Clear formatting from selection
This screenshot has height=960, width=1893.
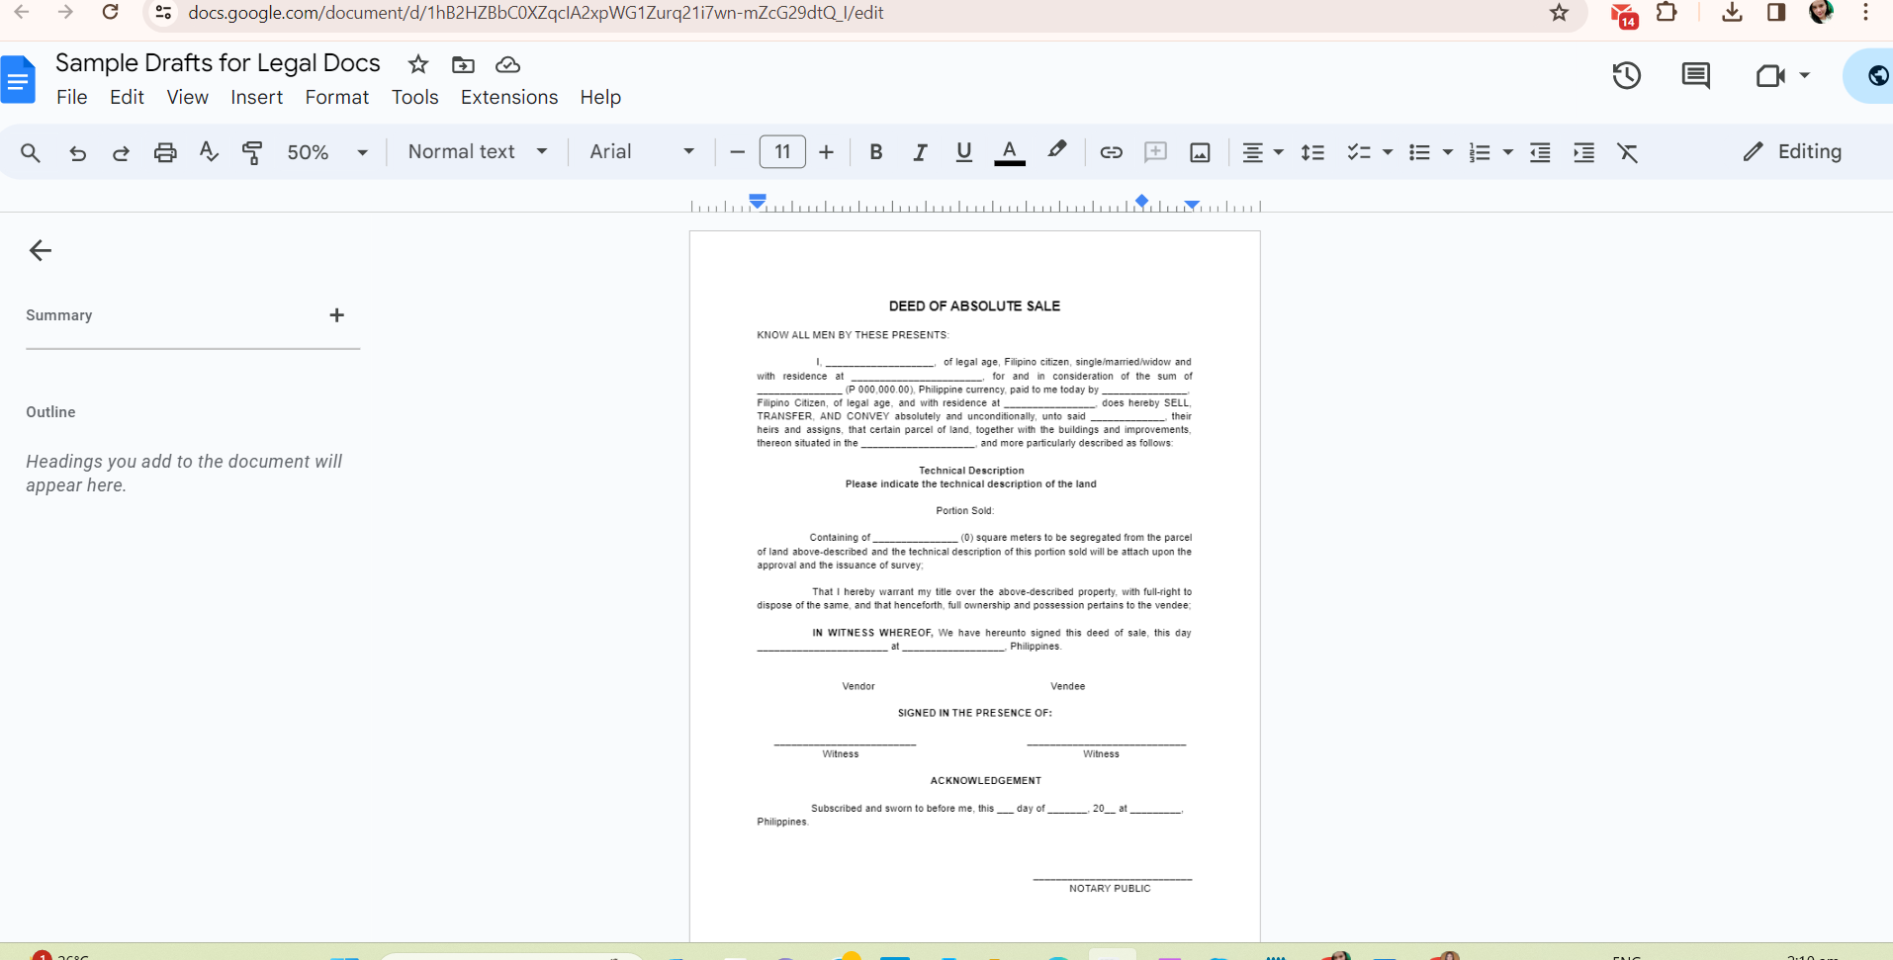click(x=1627, y=152)
